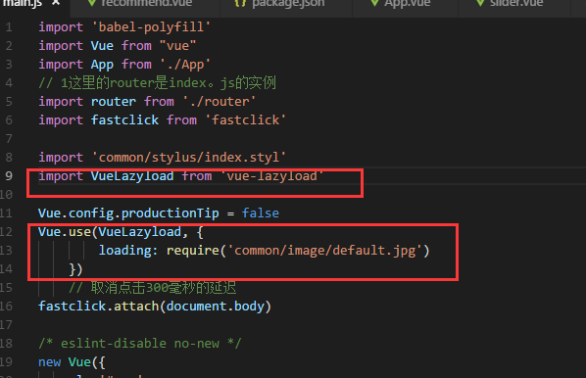
Task: Switch to the App.vue tab
Action: [x=407, y=3]
